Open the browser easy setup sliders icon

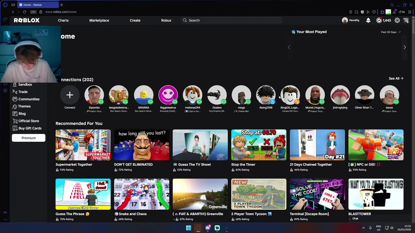pos(409,12)
